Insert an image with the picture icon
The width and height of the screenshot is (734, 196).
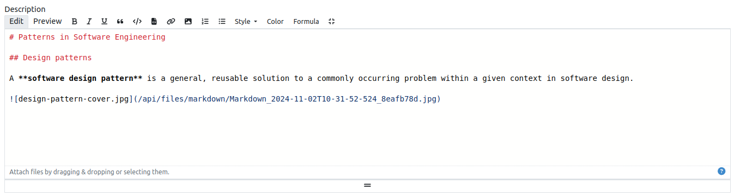188,22
